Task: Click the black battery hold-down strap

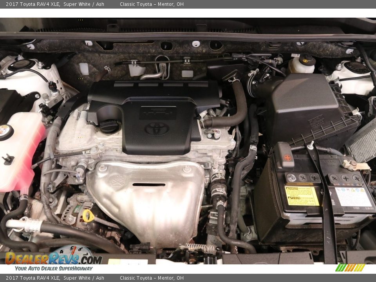Action: pyautogui.click(x=326, y=204)
